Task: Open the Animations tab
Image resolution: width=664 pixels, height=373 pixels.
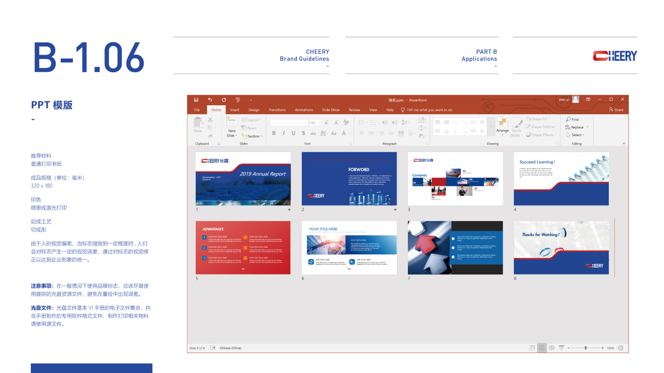Action: coord(304,110)
